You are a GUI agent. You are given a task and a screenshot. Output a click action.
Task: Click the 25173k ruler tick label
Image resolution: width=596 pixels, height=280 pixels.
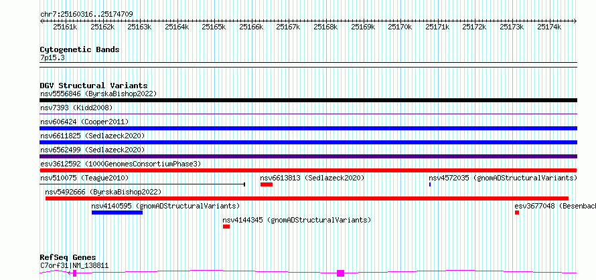coord(512,27)
